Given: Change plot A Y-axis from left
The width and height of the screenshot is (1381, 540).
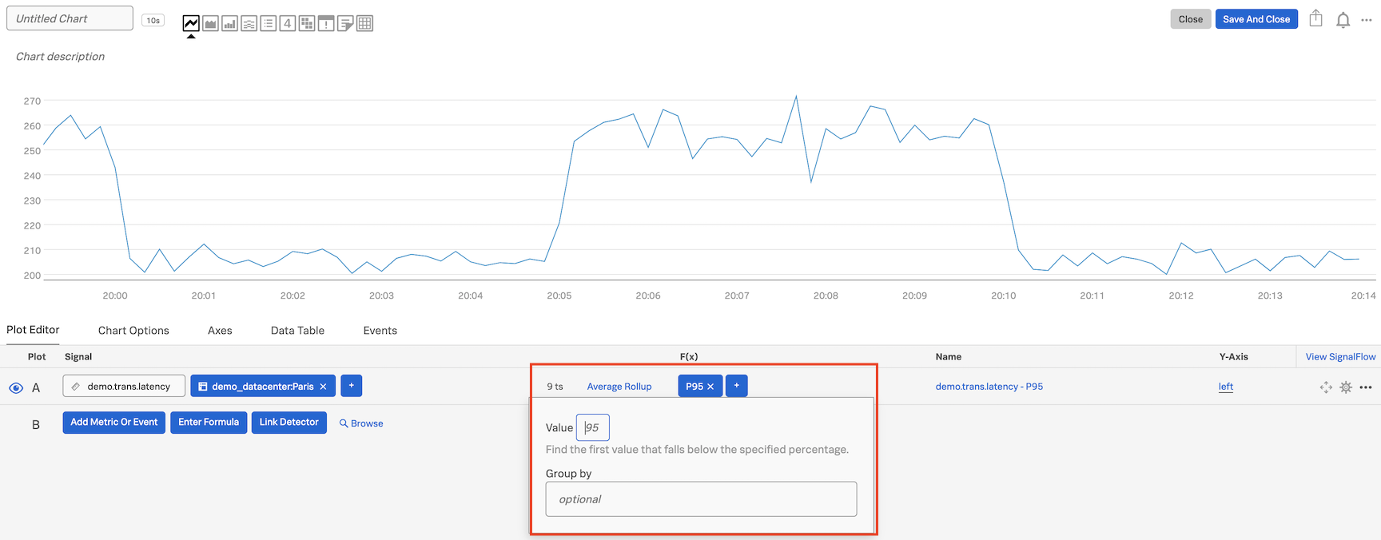Looking at the screenshot, I should [1226, 387].
